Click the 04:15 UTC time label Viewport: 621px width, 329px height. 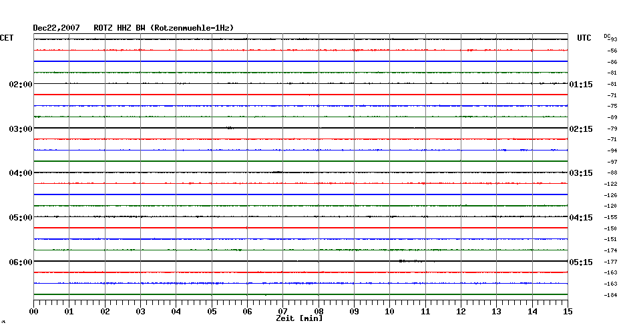tap(581, 218)
